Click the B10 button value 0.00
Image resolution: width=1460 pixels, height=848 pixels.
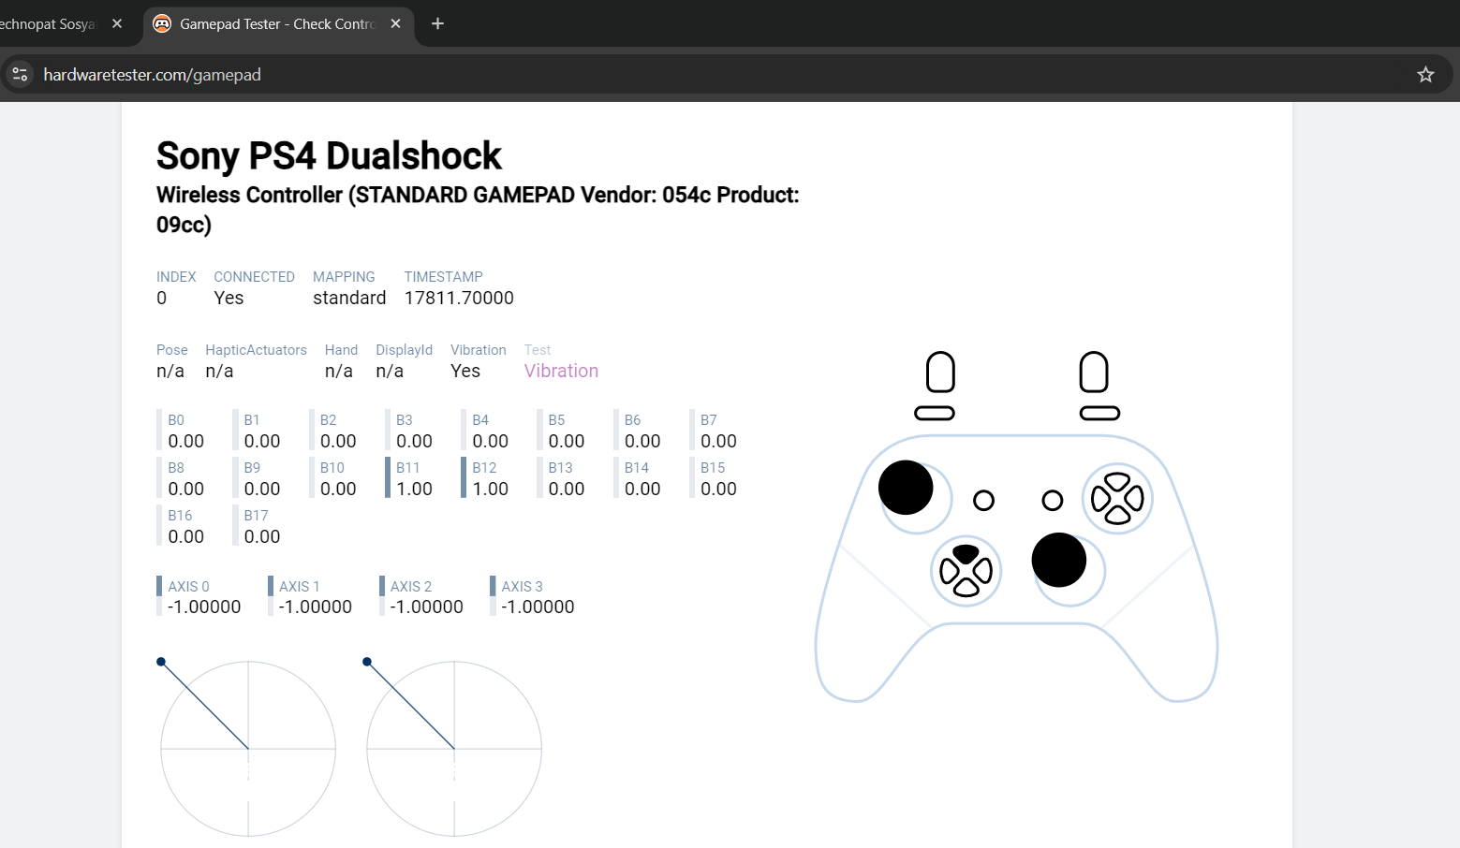point(338,489)
